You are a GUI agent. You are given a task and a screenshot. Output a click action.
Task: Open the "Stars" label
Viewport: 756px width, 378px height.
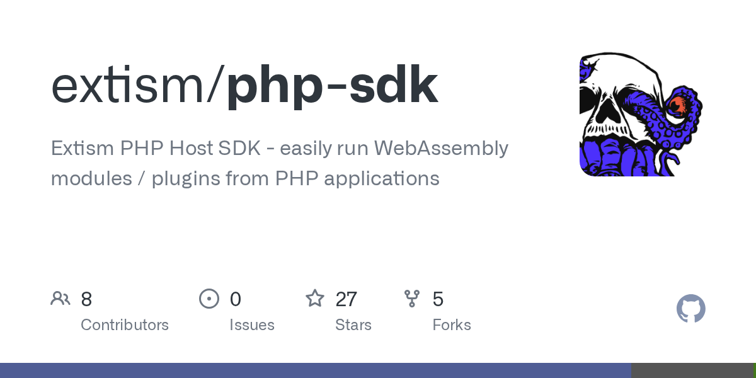coord(353,325)
